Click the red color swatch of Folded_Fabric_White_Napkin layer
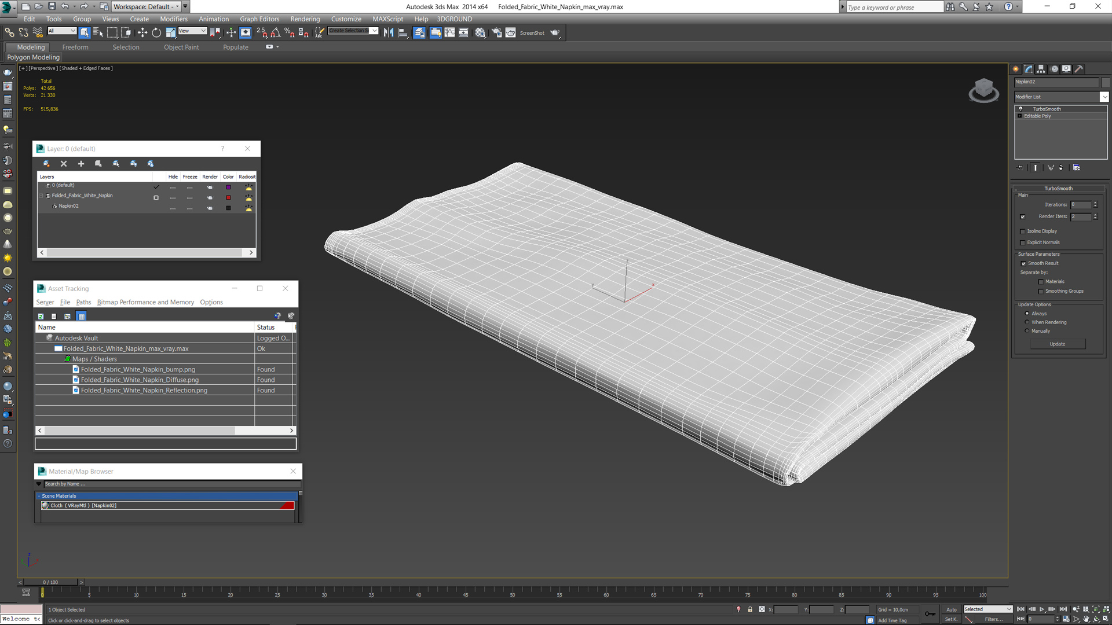 228,197
